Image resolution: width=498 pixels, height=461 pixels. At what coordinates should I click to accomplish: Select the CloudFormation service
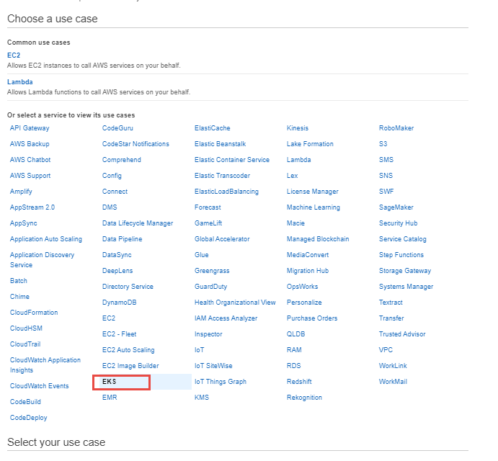(34, 313)
